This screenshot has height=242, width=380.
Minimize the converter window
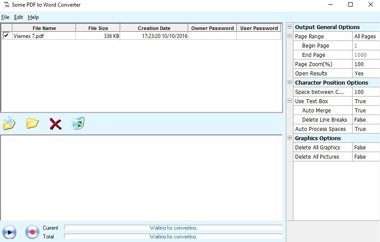[331, 4]
